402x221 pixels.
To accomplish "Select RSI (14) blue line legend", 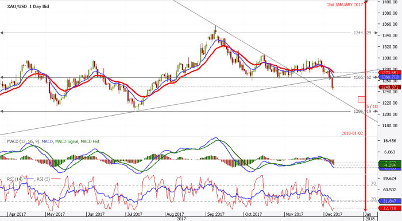I will [21, 179].
